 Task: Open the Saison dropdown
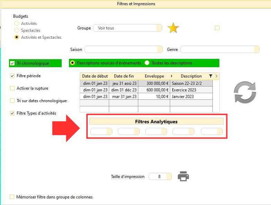[123, 50]
